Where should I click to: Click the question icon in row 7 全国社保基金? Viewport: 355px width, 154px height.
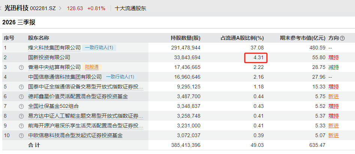coord(21,106)
